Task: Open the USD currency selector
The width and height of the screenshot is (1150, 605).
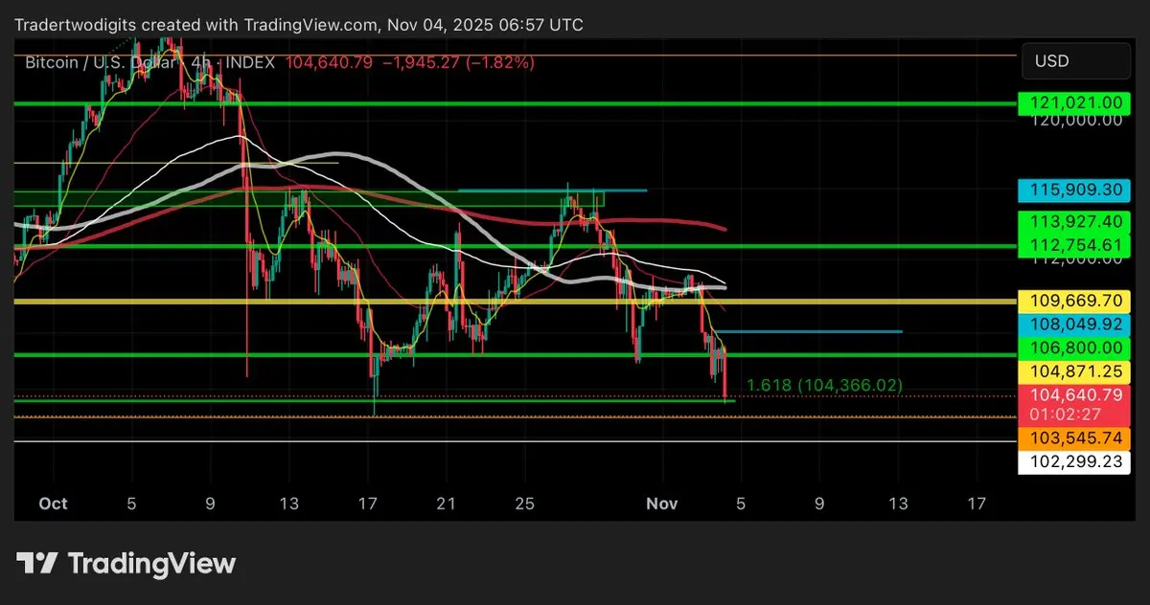Action: 1075,61
